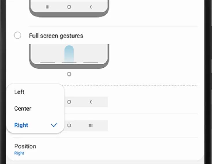The image size is (212, 164).
Task: Tap the middle gesture line under blue indicator
Action: (x=69, y=62)
